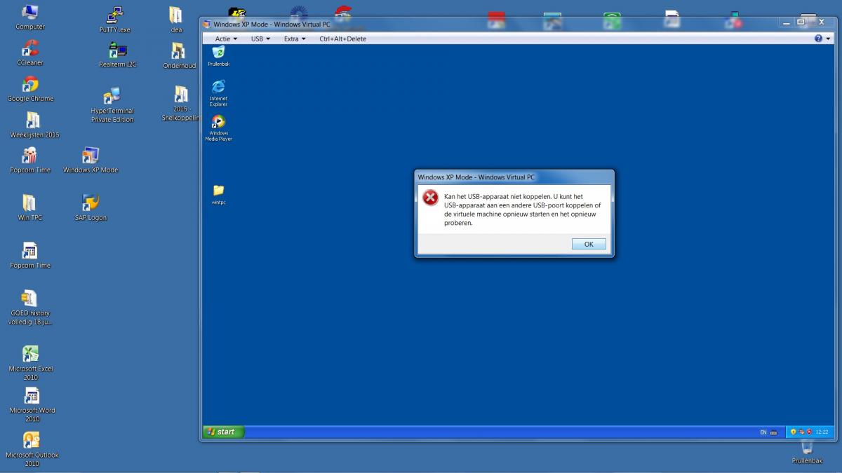Image resolution: width=842 pixels, height=473 pixels.
Task: Select the CCleaner desktop shortcut
Action: pyautogui.click(x=30, y=53)
